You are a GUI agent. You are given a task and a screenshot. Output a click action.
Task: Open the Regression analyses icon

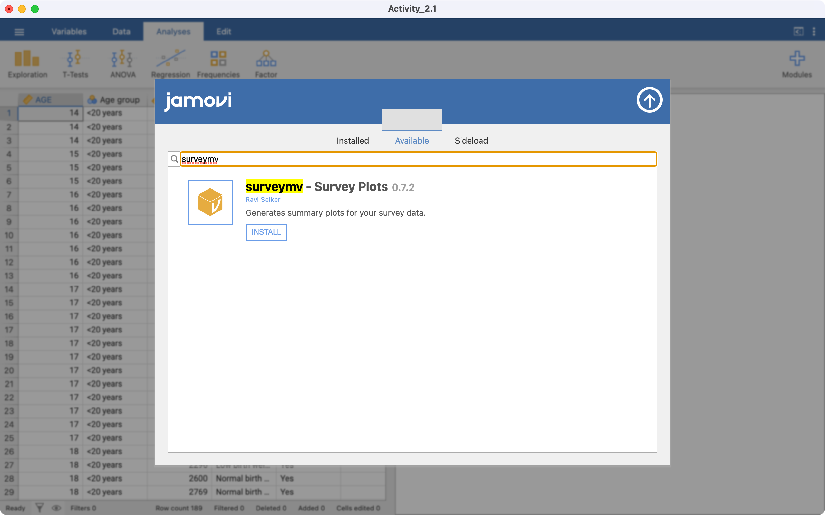[x=170, y=64]
